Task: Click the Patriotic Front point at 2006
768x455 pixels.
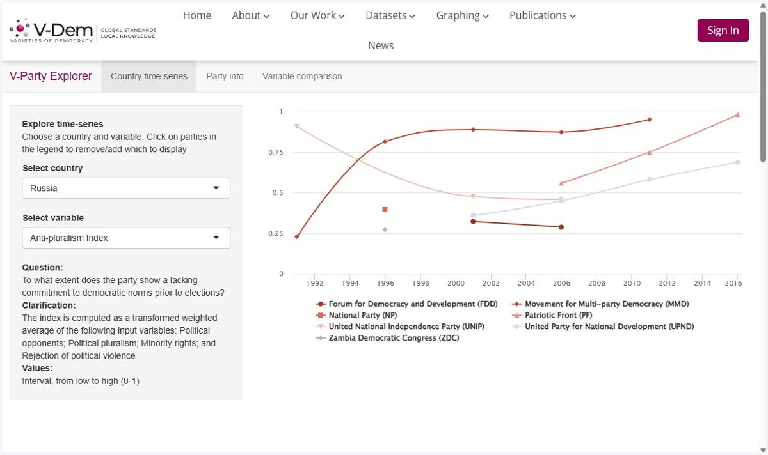Action: (561, 183)
